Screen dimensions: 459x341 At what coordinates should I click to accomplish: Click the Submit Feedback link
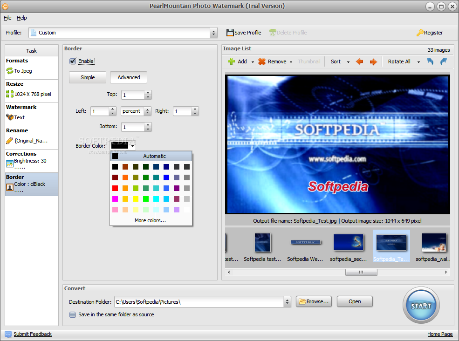click(x=33, y=334)
